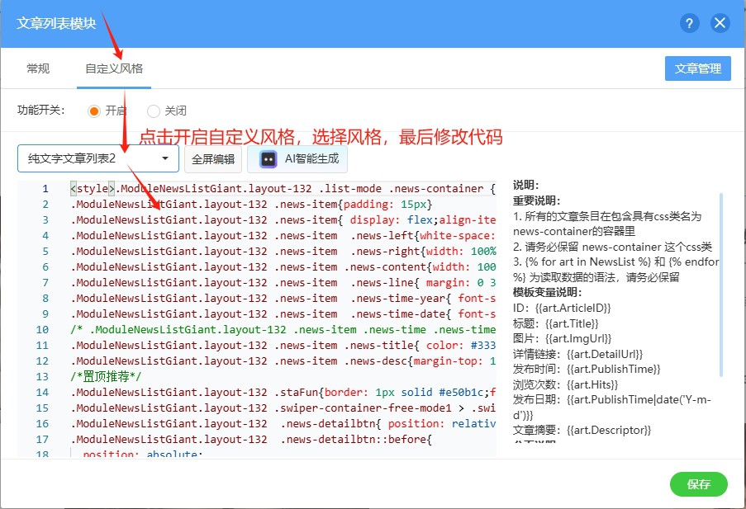Click line number 10 in the gutter
This screenshot has width=746, height=509.
[43, 330]
